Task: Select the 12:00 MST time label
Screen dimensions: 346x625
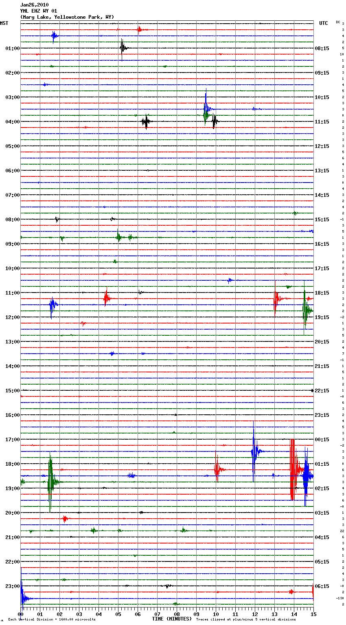Action: click(x=12, y=317)
